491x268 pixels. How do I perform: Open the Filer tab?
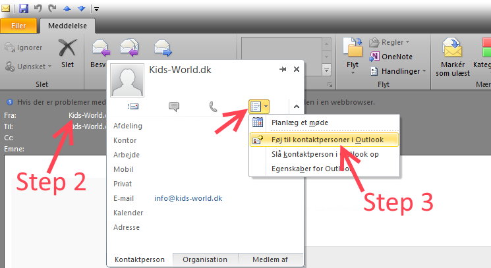[x=18, y=26]
